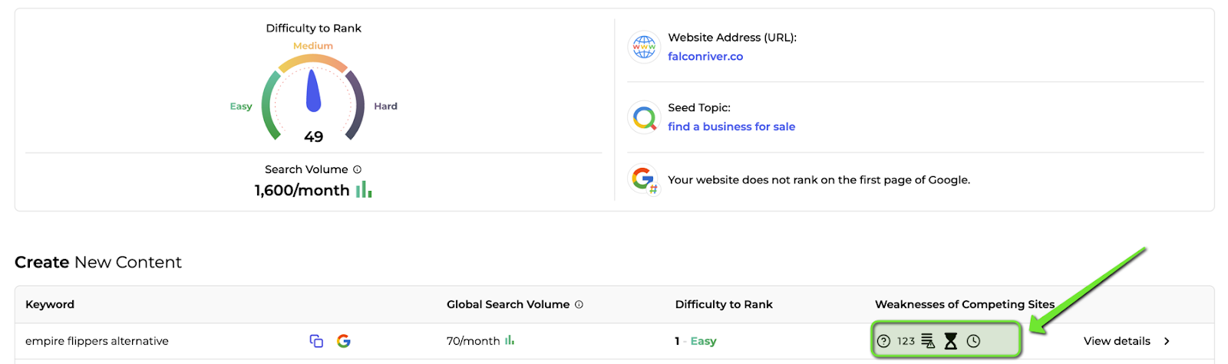The width and height of the screenshot is (1228, 364).
Task: Click the 123 word count weakness icon
Action: pos(906,341)
